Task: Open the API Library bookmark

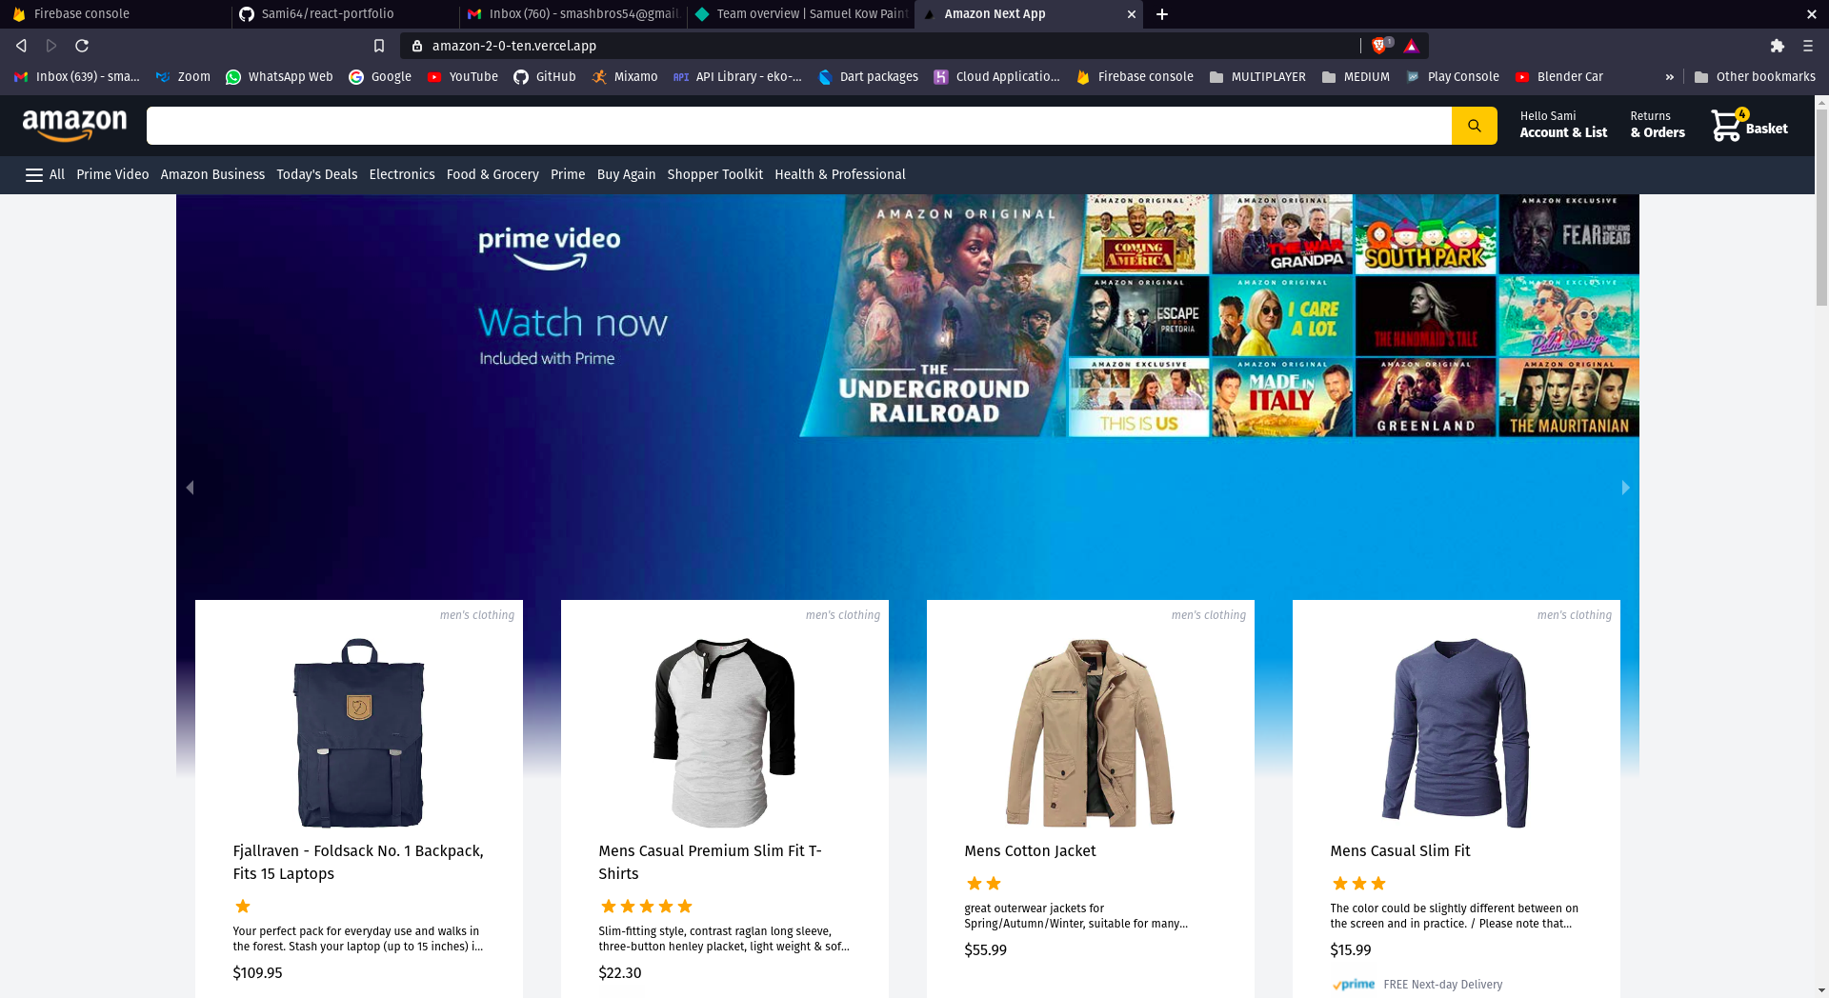Action: [x=738, y=77]
